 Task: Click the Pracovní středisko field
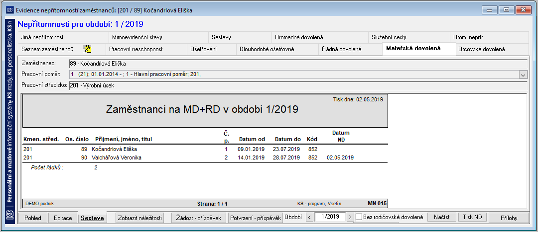(x=298, y=85)
